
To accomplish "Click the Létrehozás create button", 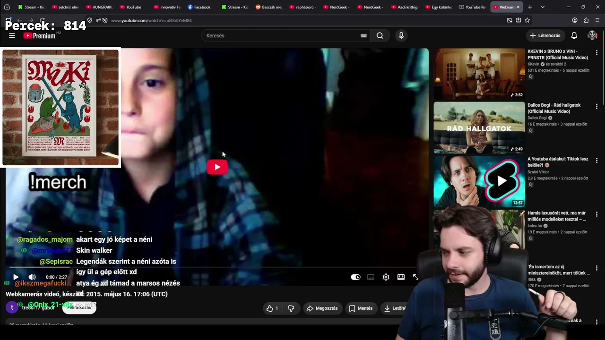I will click(545, 35).
